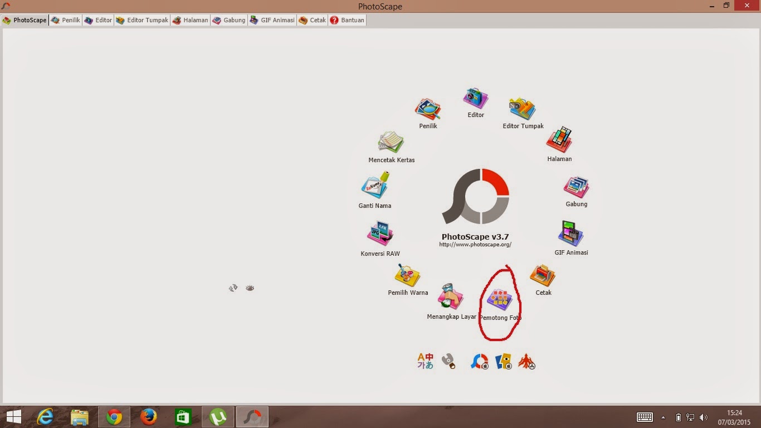Image resolution: width=761 pixels, height=428 pixels.
Task: Switch to the Gabung tab
Action: click(228, 20)
